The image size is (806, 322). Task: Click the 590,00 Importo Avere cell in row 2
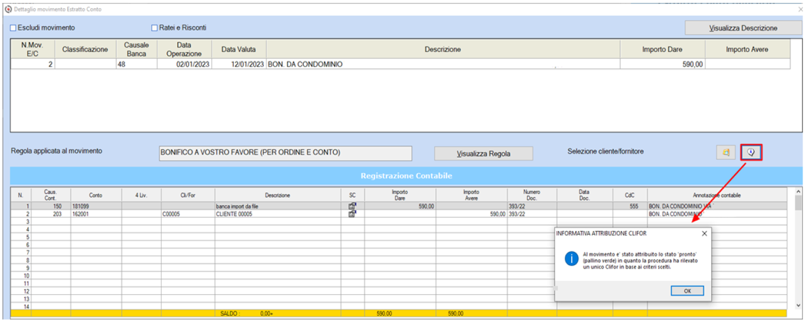472,214
